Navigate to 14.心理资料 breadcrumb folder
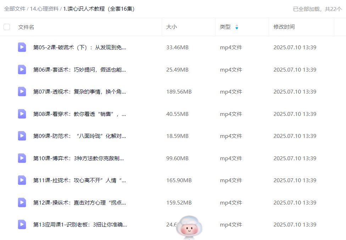 [44, 9]
